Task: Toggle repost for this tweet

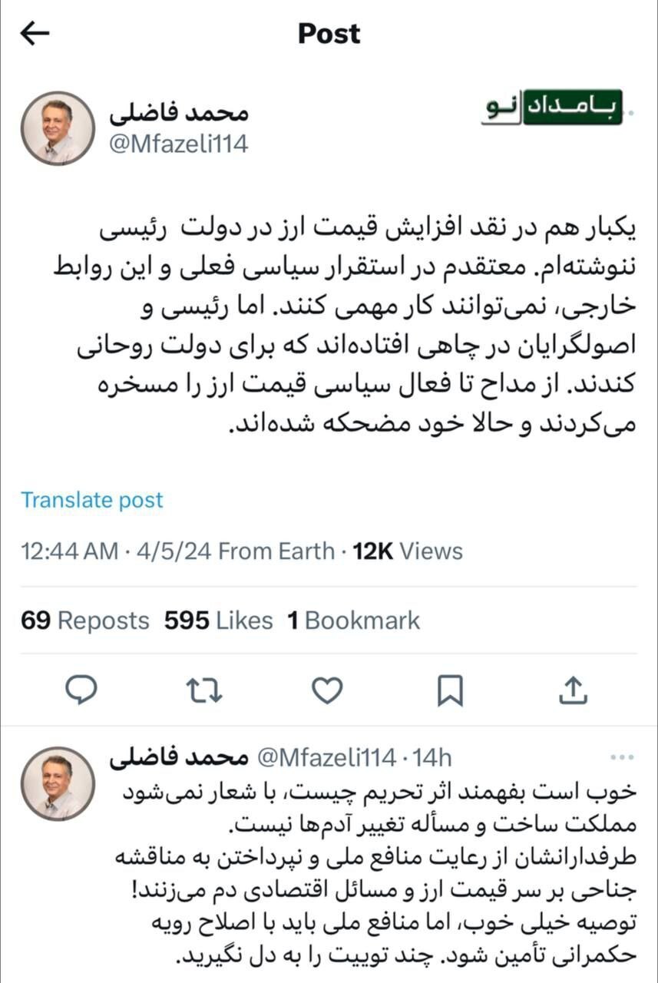Action: 203,690
